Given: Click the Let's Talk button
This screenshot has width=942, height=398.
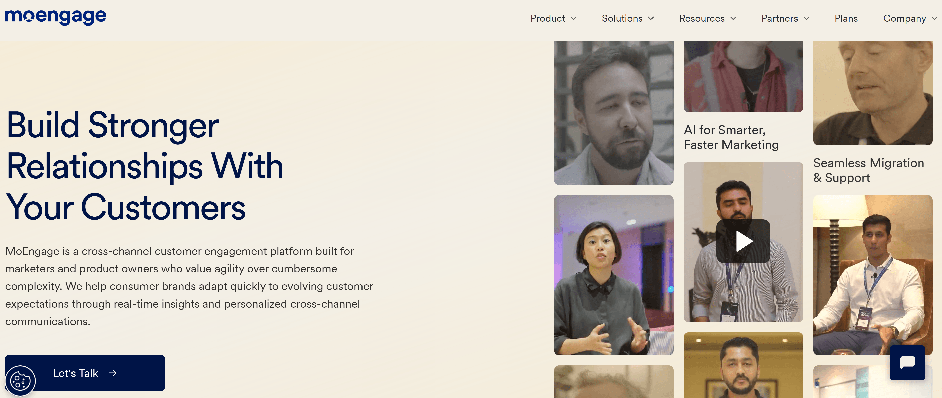Looking at the screenshot, I should point(85,373).
